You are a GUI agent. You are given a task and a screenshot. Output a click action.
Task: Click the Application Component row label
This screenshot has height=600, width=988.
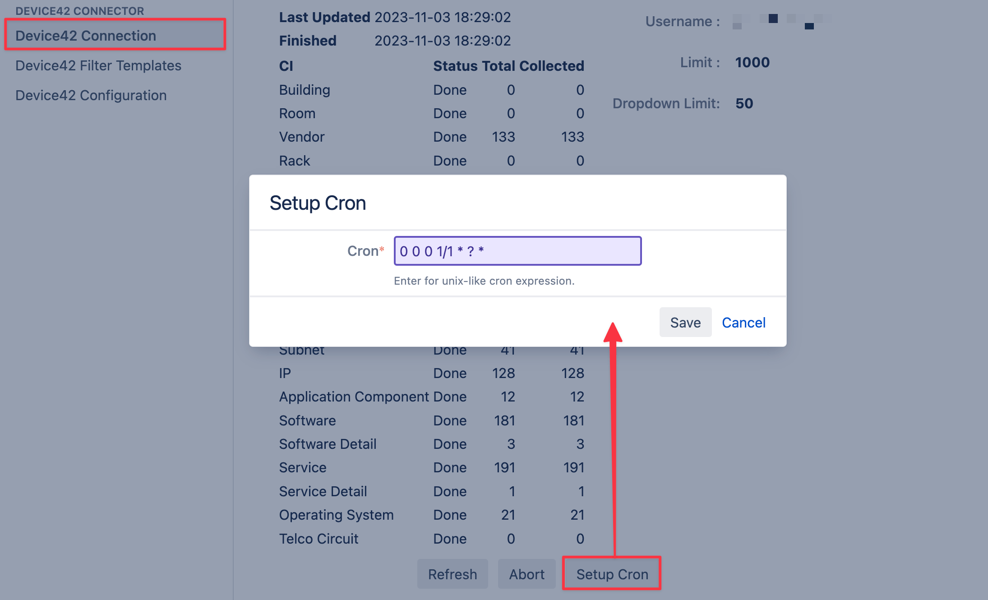click(354, 397)
